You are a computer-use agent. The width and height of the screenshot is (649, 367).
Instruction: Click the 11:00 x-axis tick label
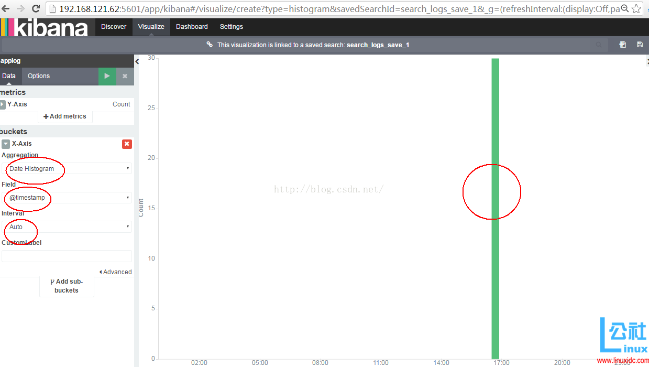coord(381,363)
